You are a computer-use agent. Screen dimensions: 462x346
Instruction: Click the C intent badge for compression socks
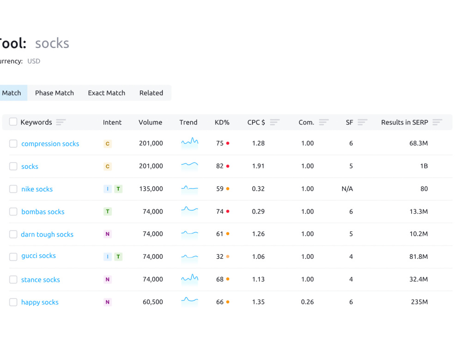pos(108,143)
